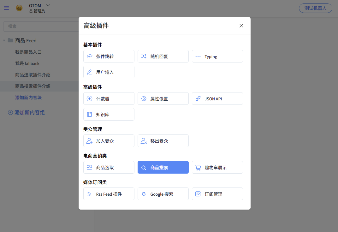Click the plus icon beside 添加新内容组
Image resolution: width=338 pixels, height=232 pixels.
tap(10, 112)
